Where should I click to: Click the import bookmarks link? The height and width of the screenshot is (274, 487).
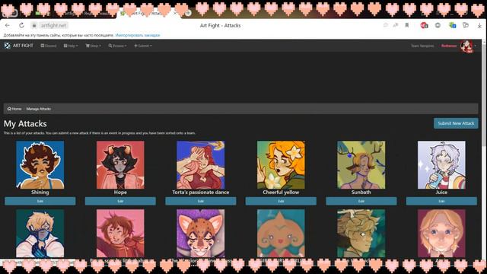point(138,35)
